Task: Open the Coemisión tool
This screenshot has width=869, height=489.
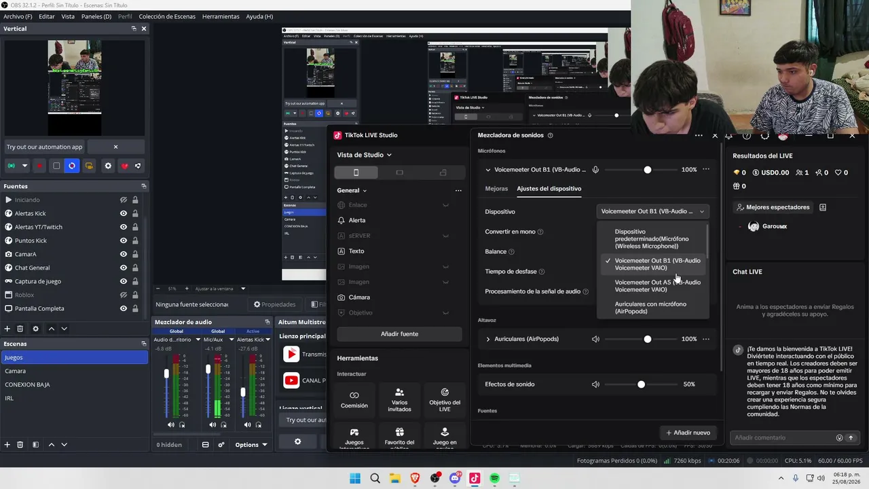Action: coord(354,399)
